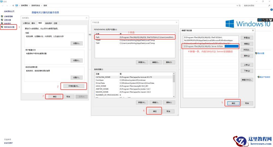This screenshot has height=147, width=273.
Task: Click 设置(S) button under 性能
Action: 77,43
